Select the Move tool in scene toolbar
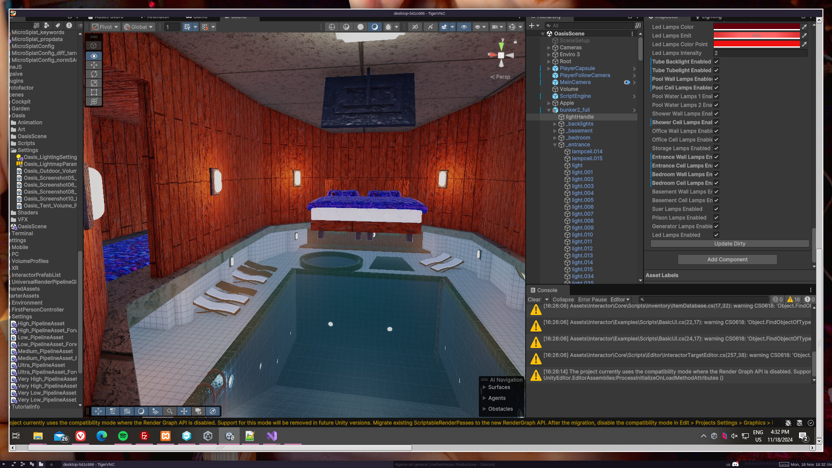Image resolution: width=832 pixels, height=468 pixels. [x=94, y=65]
